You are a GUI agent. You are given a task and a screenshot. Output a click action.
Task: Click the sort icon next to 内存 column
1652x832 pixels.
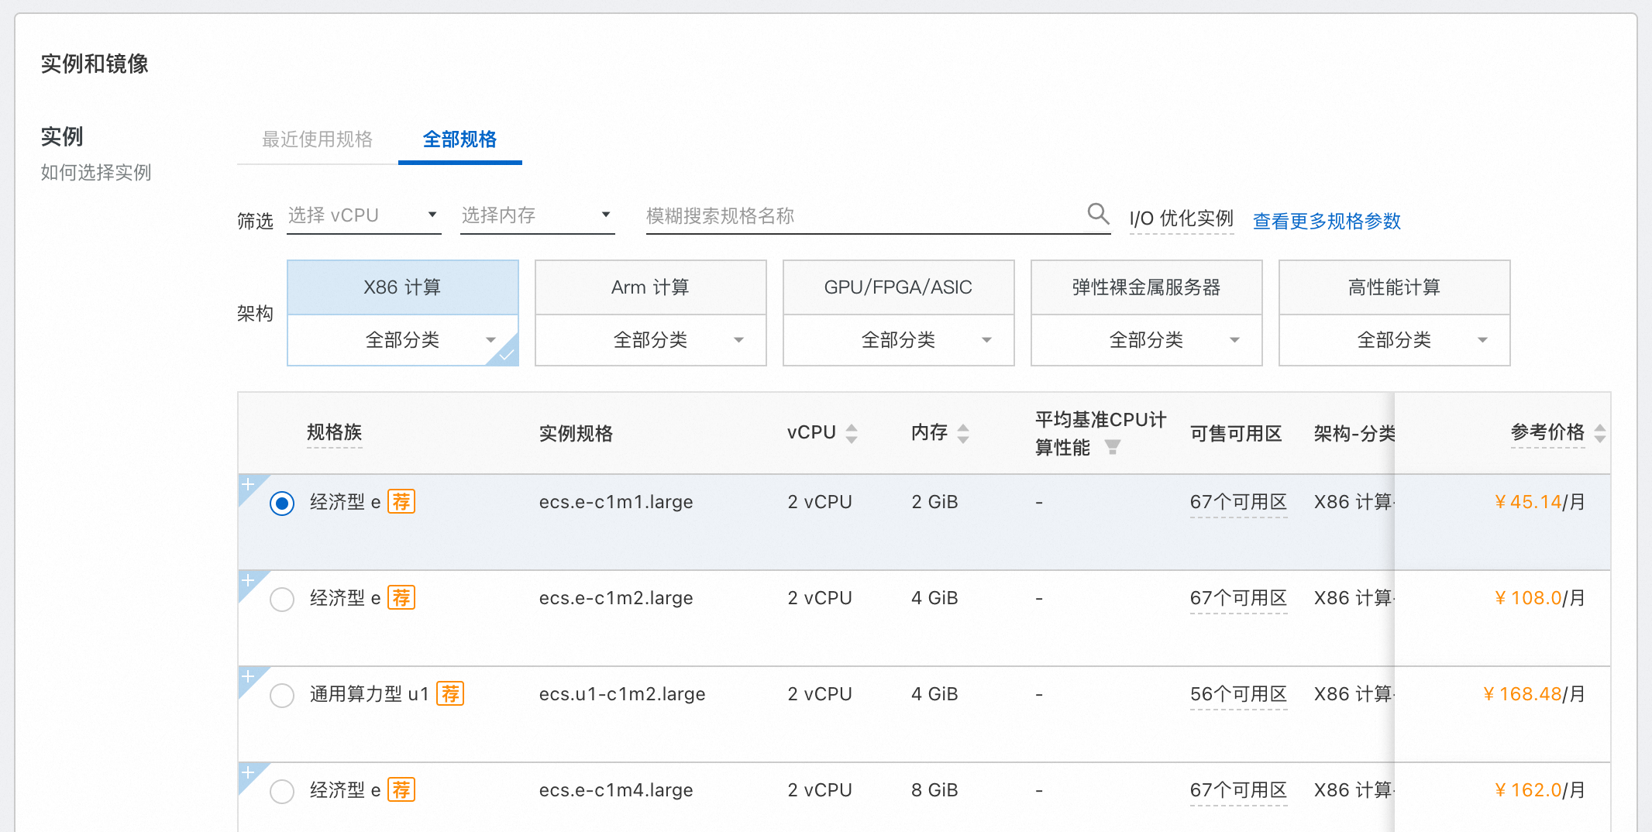(963, 433)
